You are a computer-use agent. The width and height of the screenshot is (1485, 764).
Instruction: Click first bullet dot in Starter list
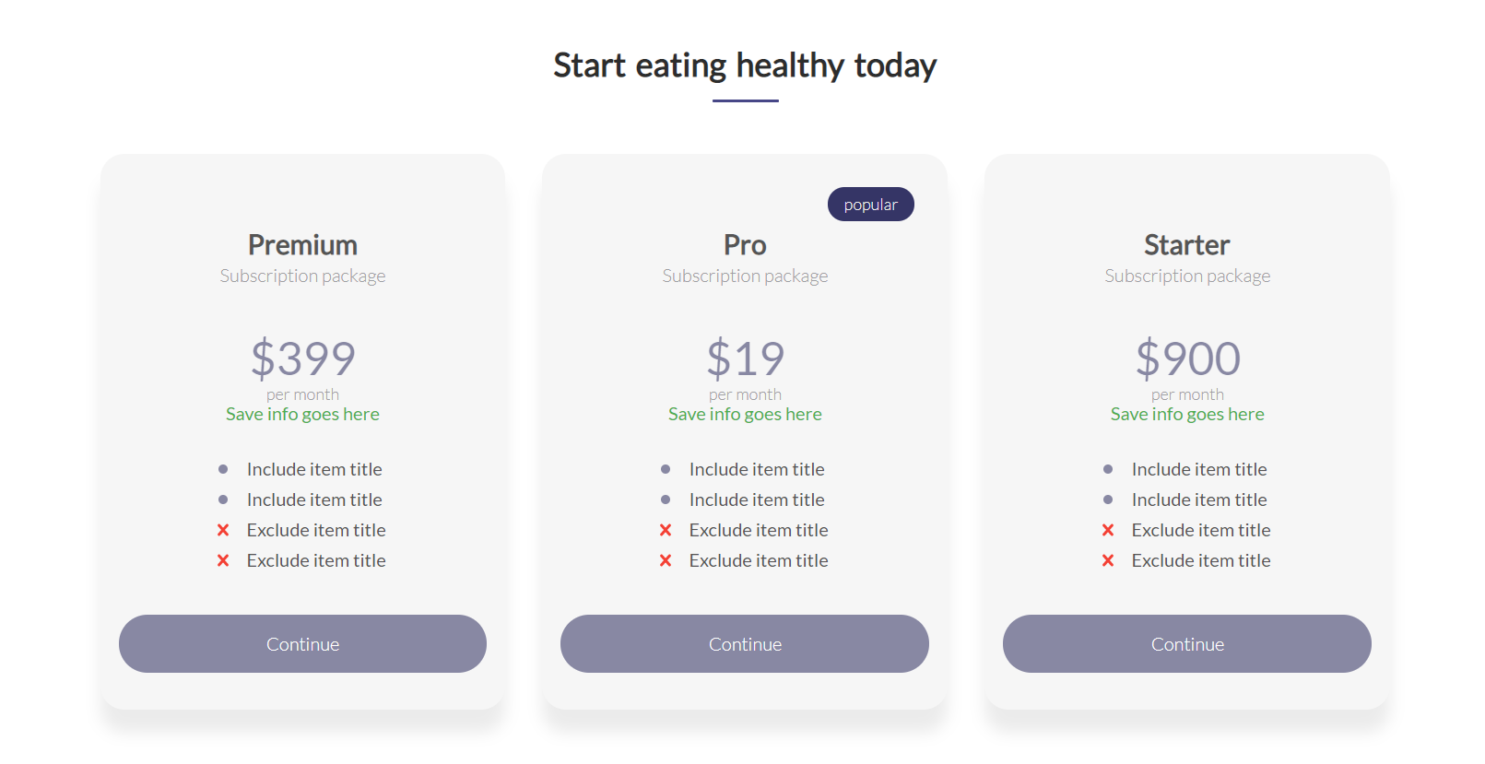[x=1108, y=469]
